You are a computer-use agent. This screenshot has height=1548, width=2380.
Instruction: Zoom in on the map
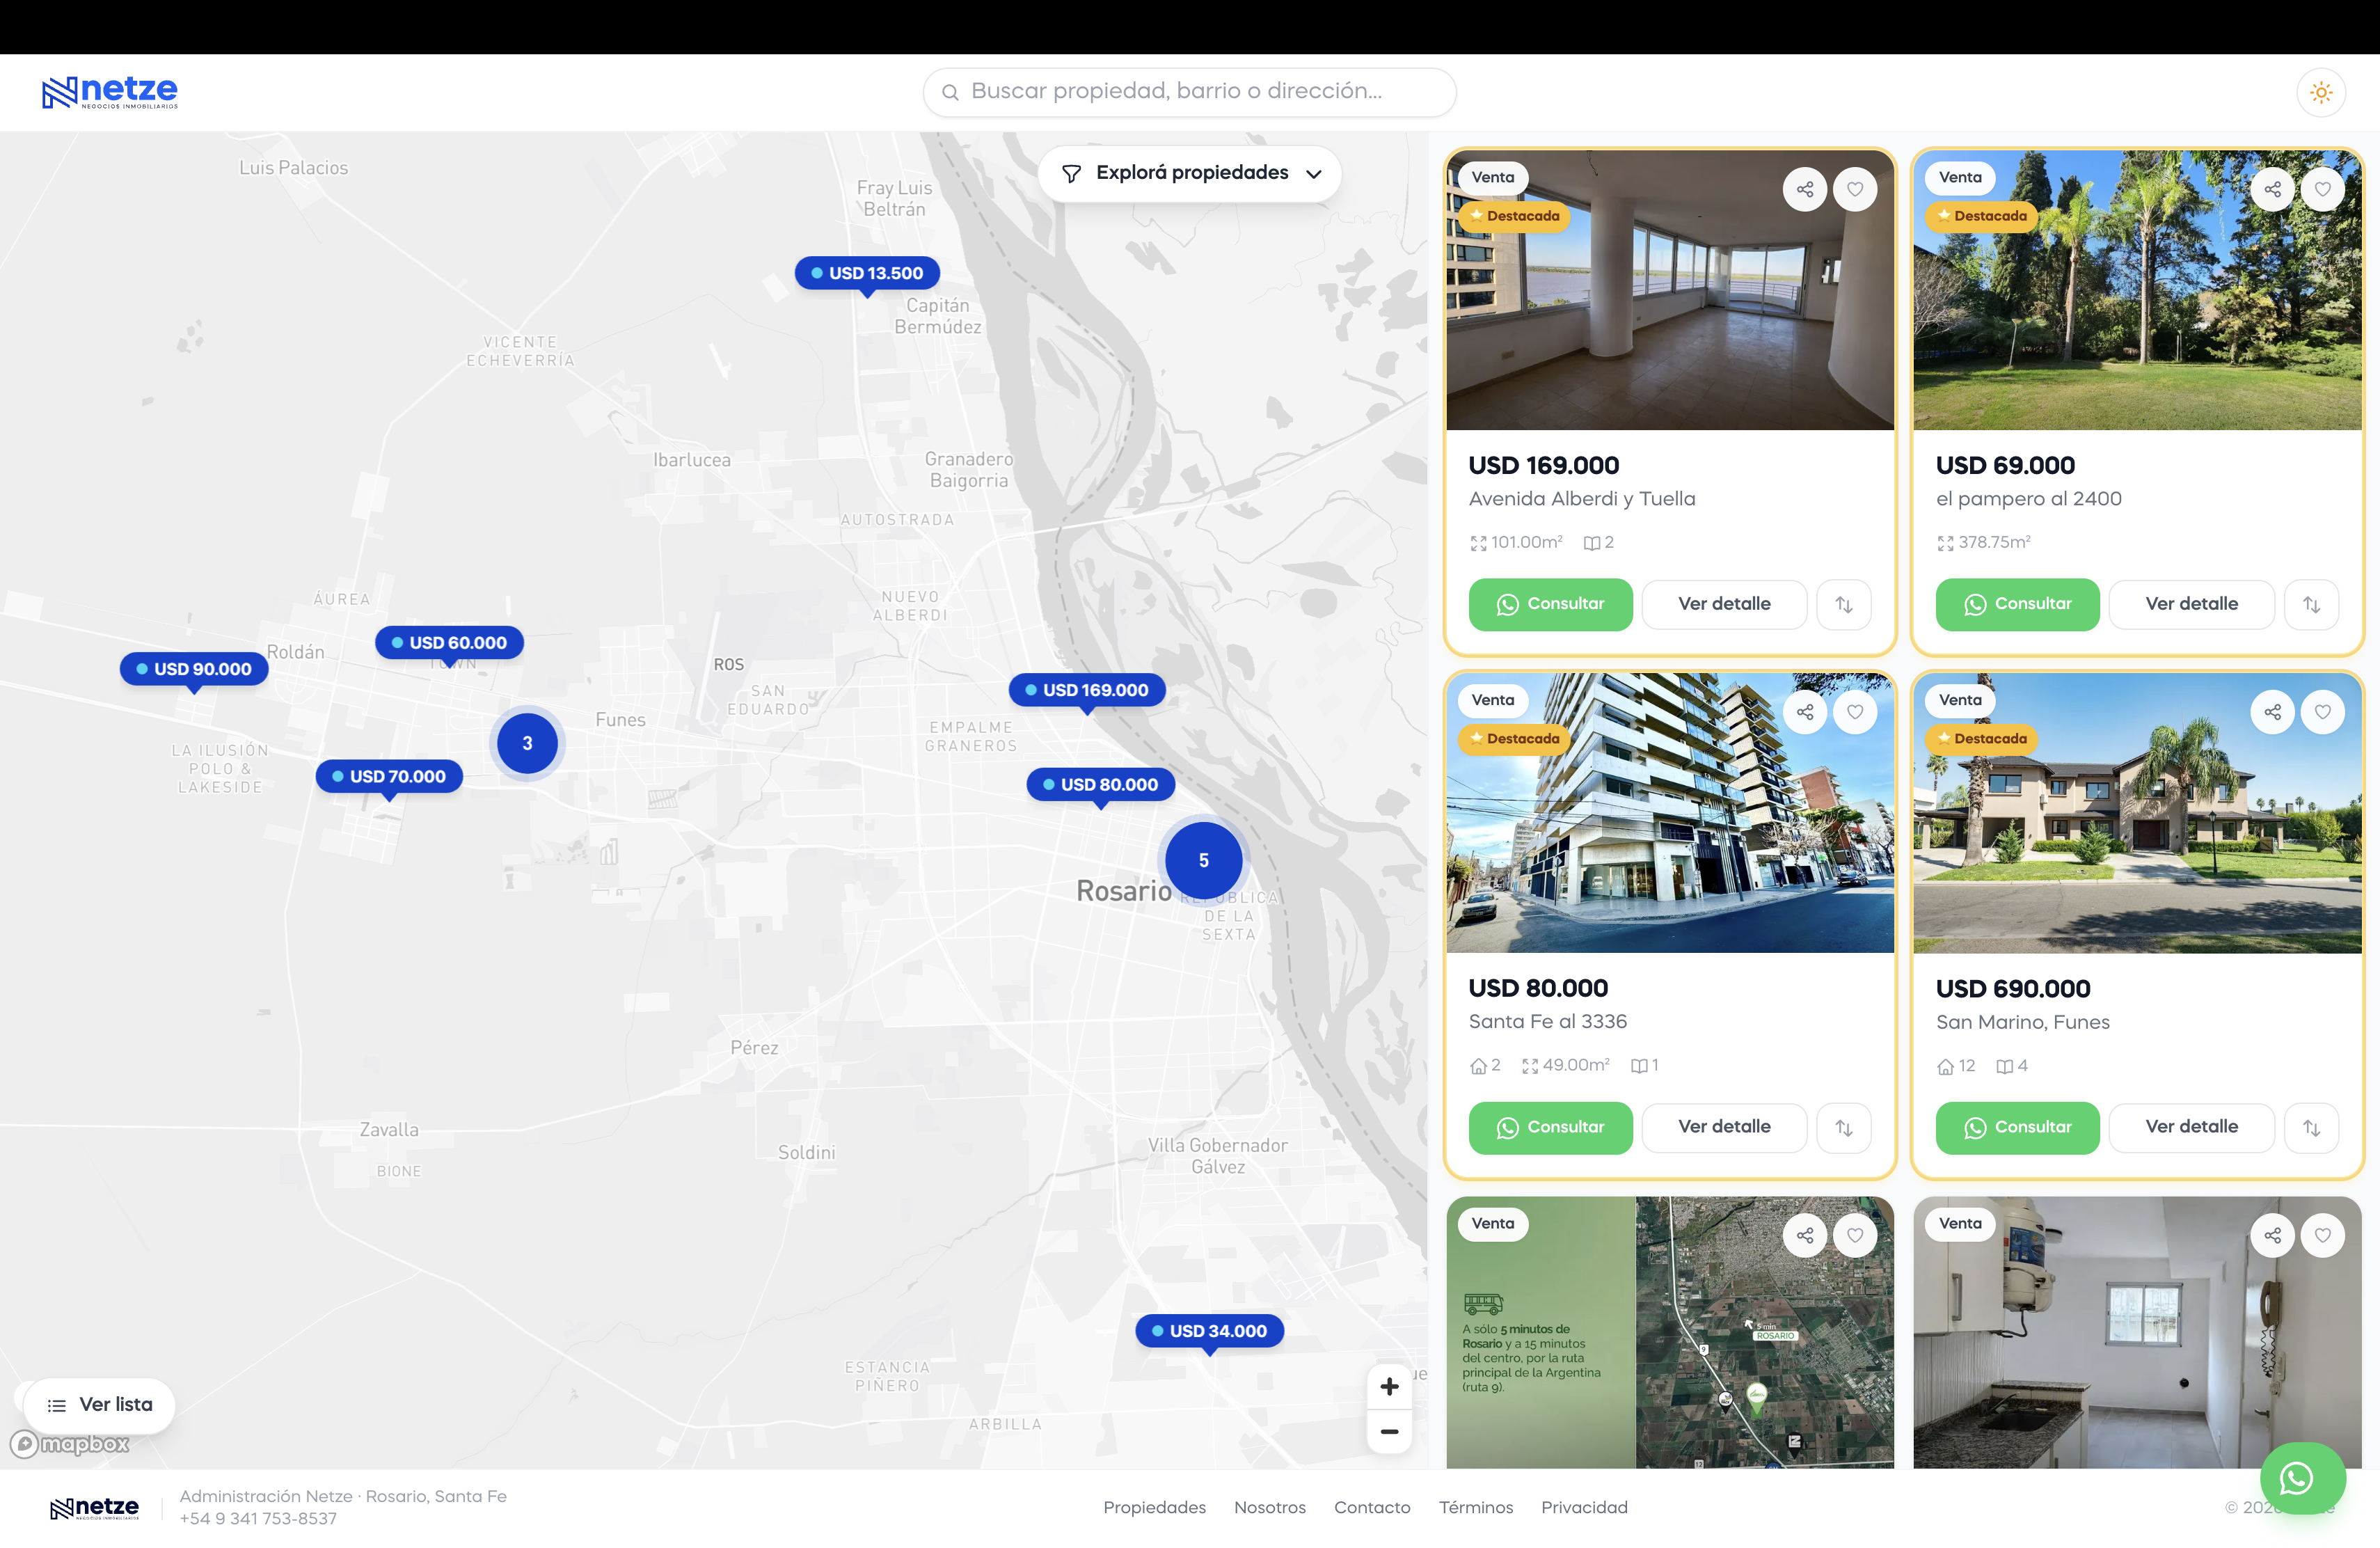click(x=1389, y=1386)
